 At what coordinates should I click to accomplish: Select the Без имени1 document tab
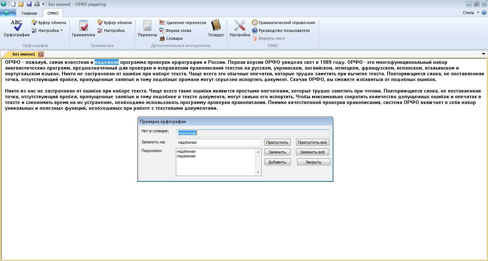point(24,54)
